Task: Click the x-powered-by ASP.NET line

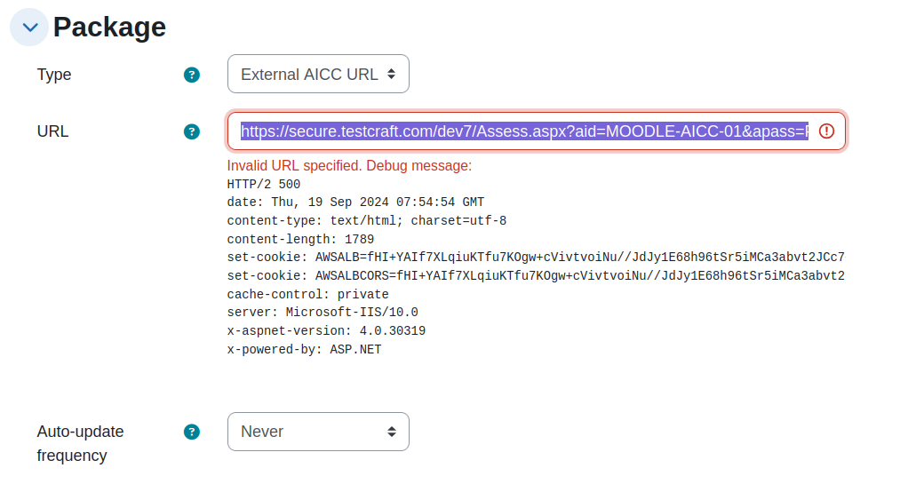Action: [x=304, y=349]
